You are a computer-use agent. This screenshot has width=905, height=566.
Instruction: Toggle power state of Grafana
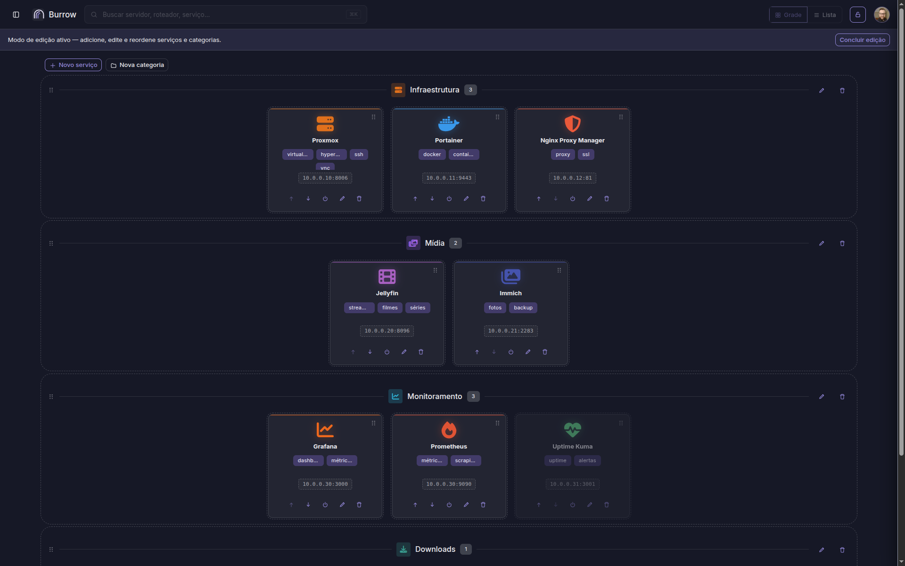[x=325, y=505]
